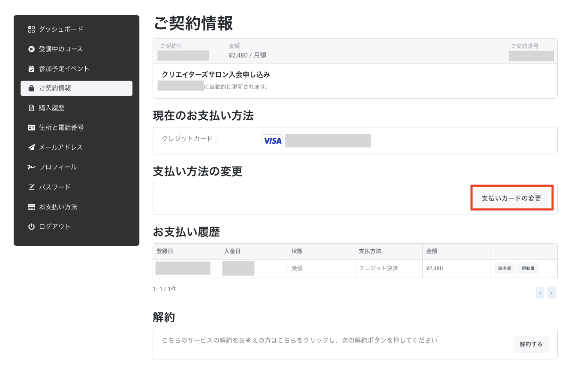This screenshot has width=571, height=369.
Task: Click the contact card icon for 住所と電話番号
Action: click(31, 127)
